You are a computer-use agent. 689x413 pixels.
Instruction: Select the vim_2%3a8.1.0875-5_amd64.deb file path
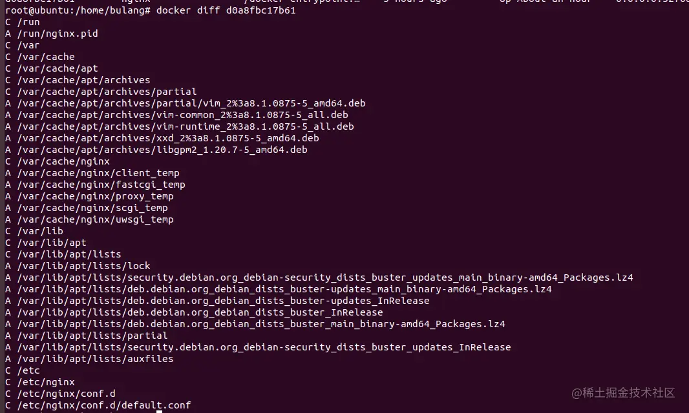[x=185, y=103]
